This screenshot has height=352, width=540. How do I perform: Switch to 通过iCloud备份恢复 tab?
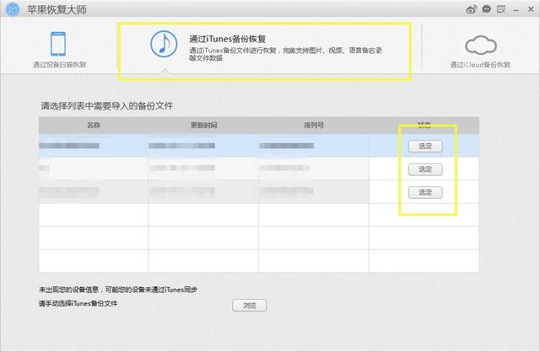tap(480, 51)
